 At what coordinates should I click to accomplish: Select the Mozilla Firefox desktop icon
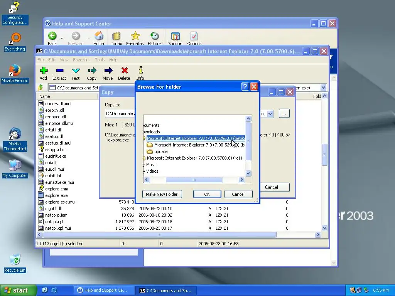15,74
